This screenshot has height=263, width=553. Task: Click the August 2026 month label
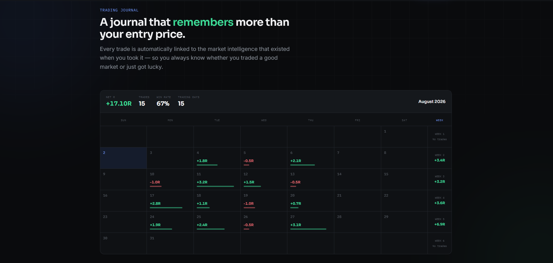tap(432, 102)
